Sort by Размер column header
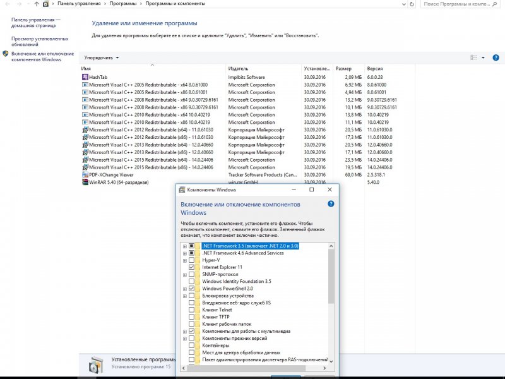This screenshot has height=379, width=505. coord(349,68)
